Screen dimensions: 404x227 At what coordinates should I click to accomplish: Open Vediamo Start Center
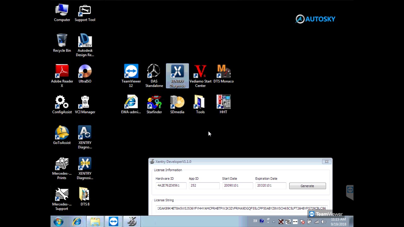click(x=200, y=76)
